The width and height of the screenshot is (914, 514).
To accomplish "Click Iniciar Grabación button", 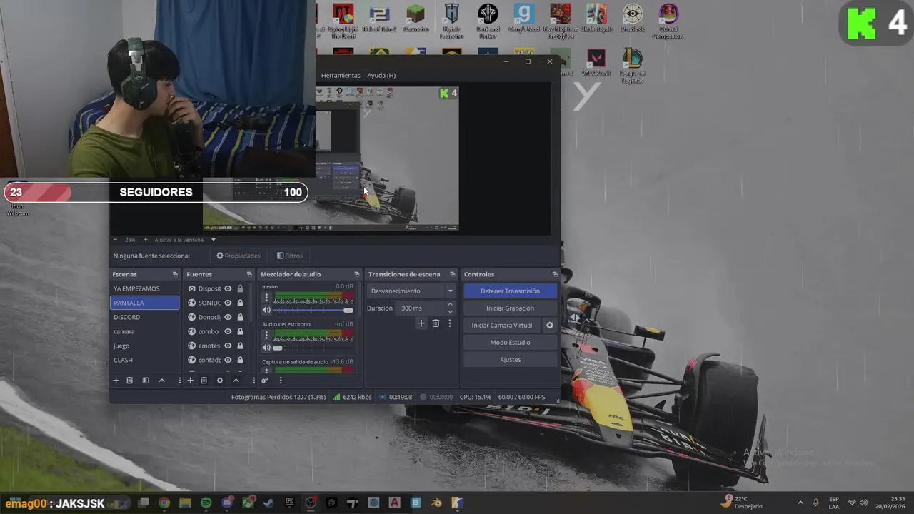I will [x=510, y=308].
